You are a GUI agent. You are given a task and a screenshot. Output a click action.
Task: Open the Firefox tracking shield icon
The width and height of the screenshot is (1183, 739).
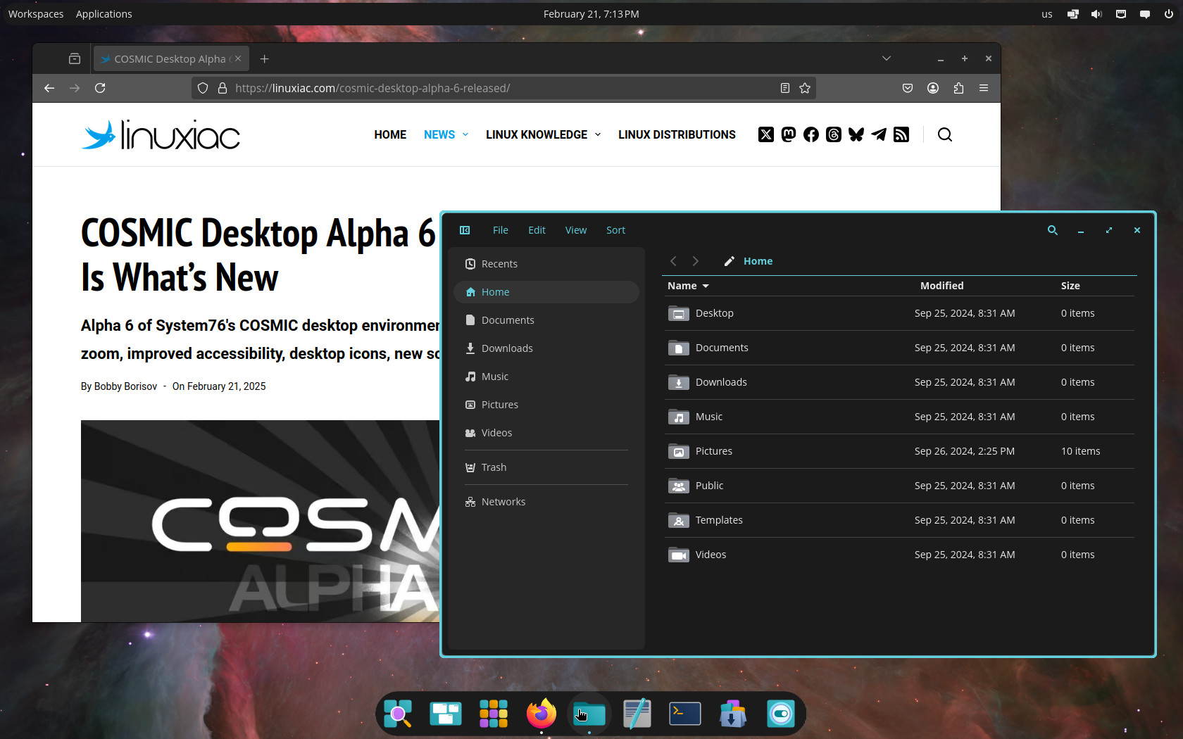(203, 88)
